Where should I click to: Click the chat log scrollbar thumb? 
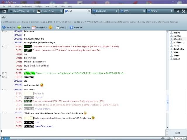[167, 102]
